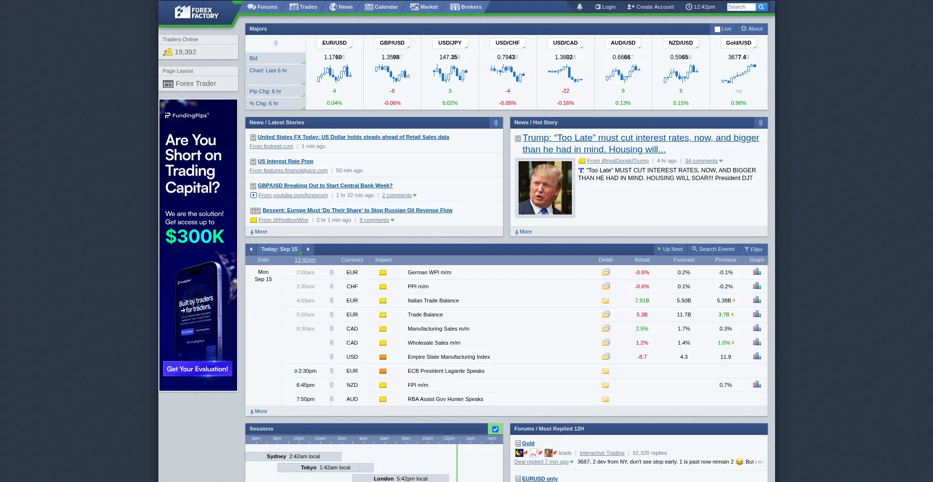
Task: Click the Search input field
Action: [741, 7]
